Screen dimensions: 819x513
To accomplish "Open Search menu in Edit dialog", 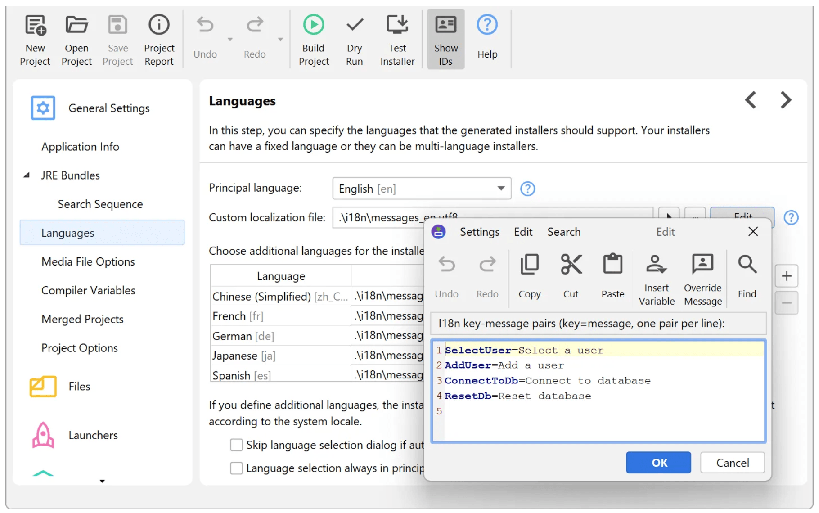I will pos(564,232).
